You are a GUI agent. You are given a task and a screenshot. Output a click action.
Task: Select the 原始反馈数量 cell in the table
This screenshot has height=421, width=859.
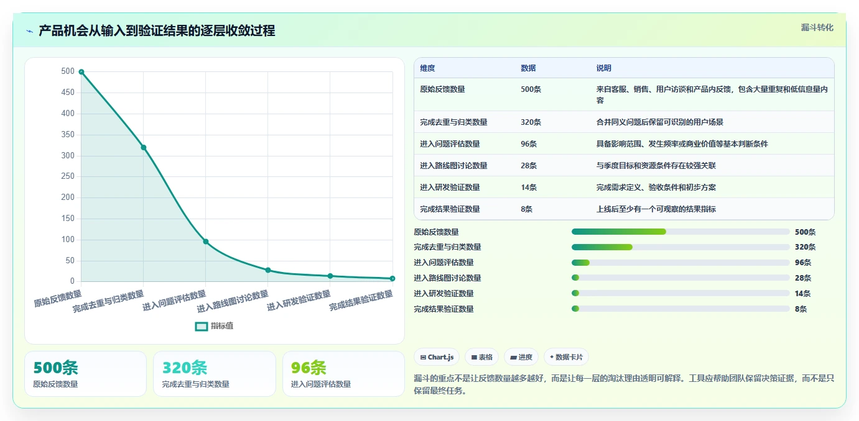(x=442, y=89)
